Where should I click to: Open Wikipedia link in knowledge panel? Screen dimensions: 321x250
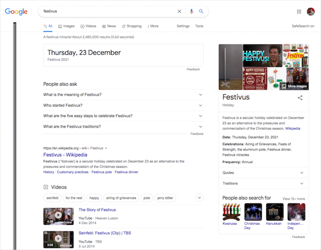(x=292, y=129)
